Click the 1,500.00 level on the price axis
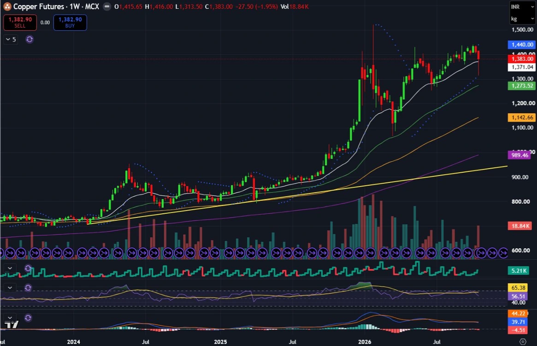 (523, 29)
